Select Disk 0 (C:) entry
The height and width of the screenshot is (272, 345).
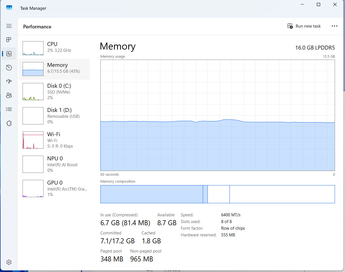(54, 92)
